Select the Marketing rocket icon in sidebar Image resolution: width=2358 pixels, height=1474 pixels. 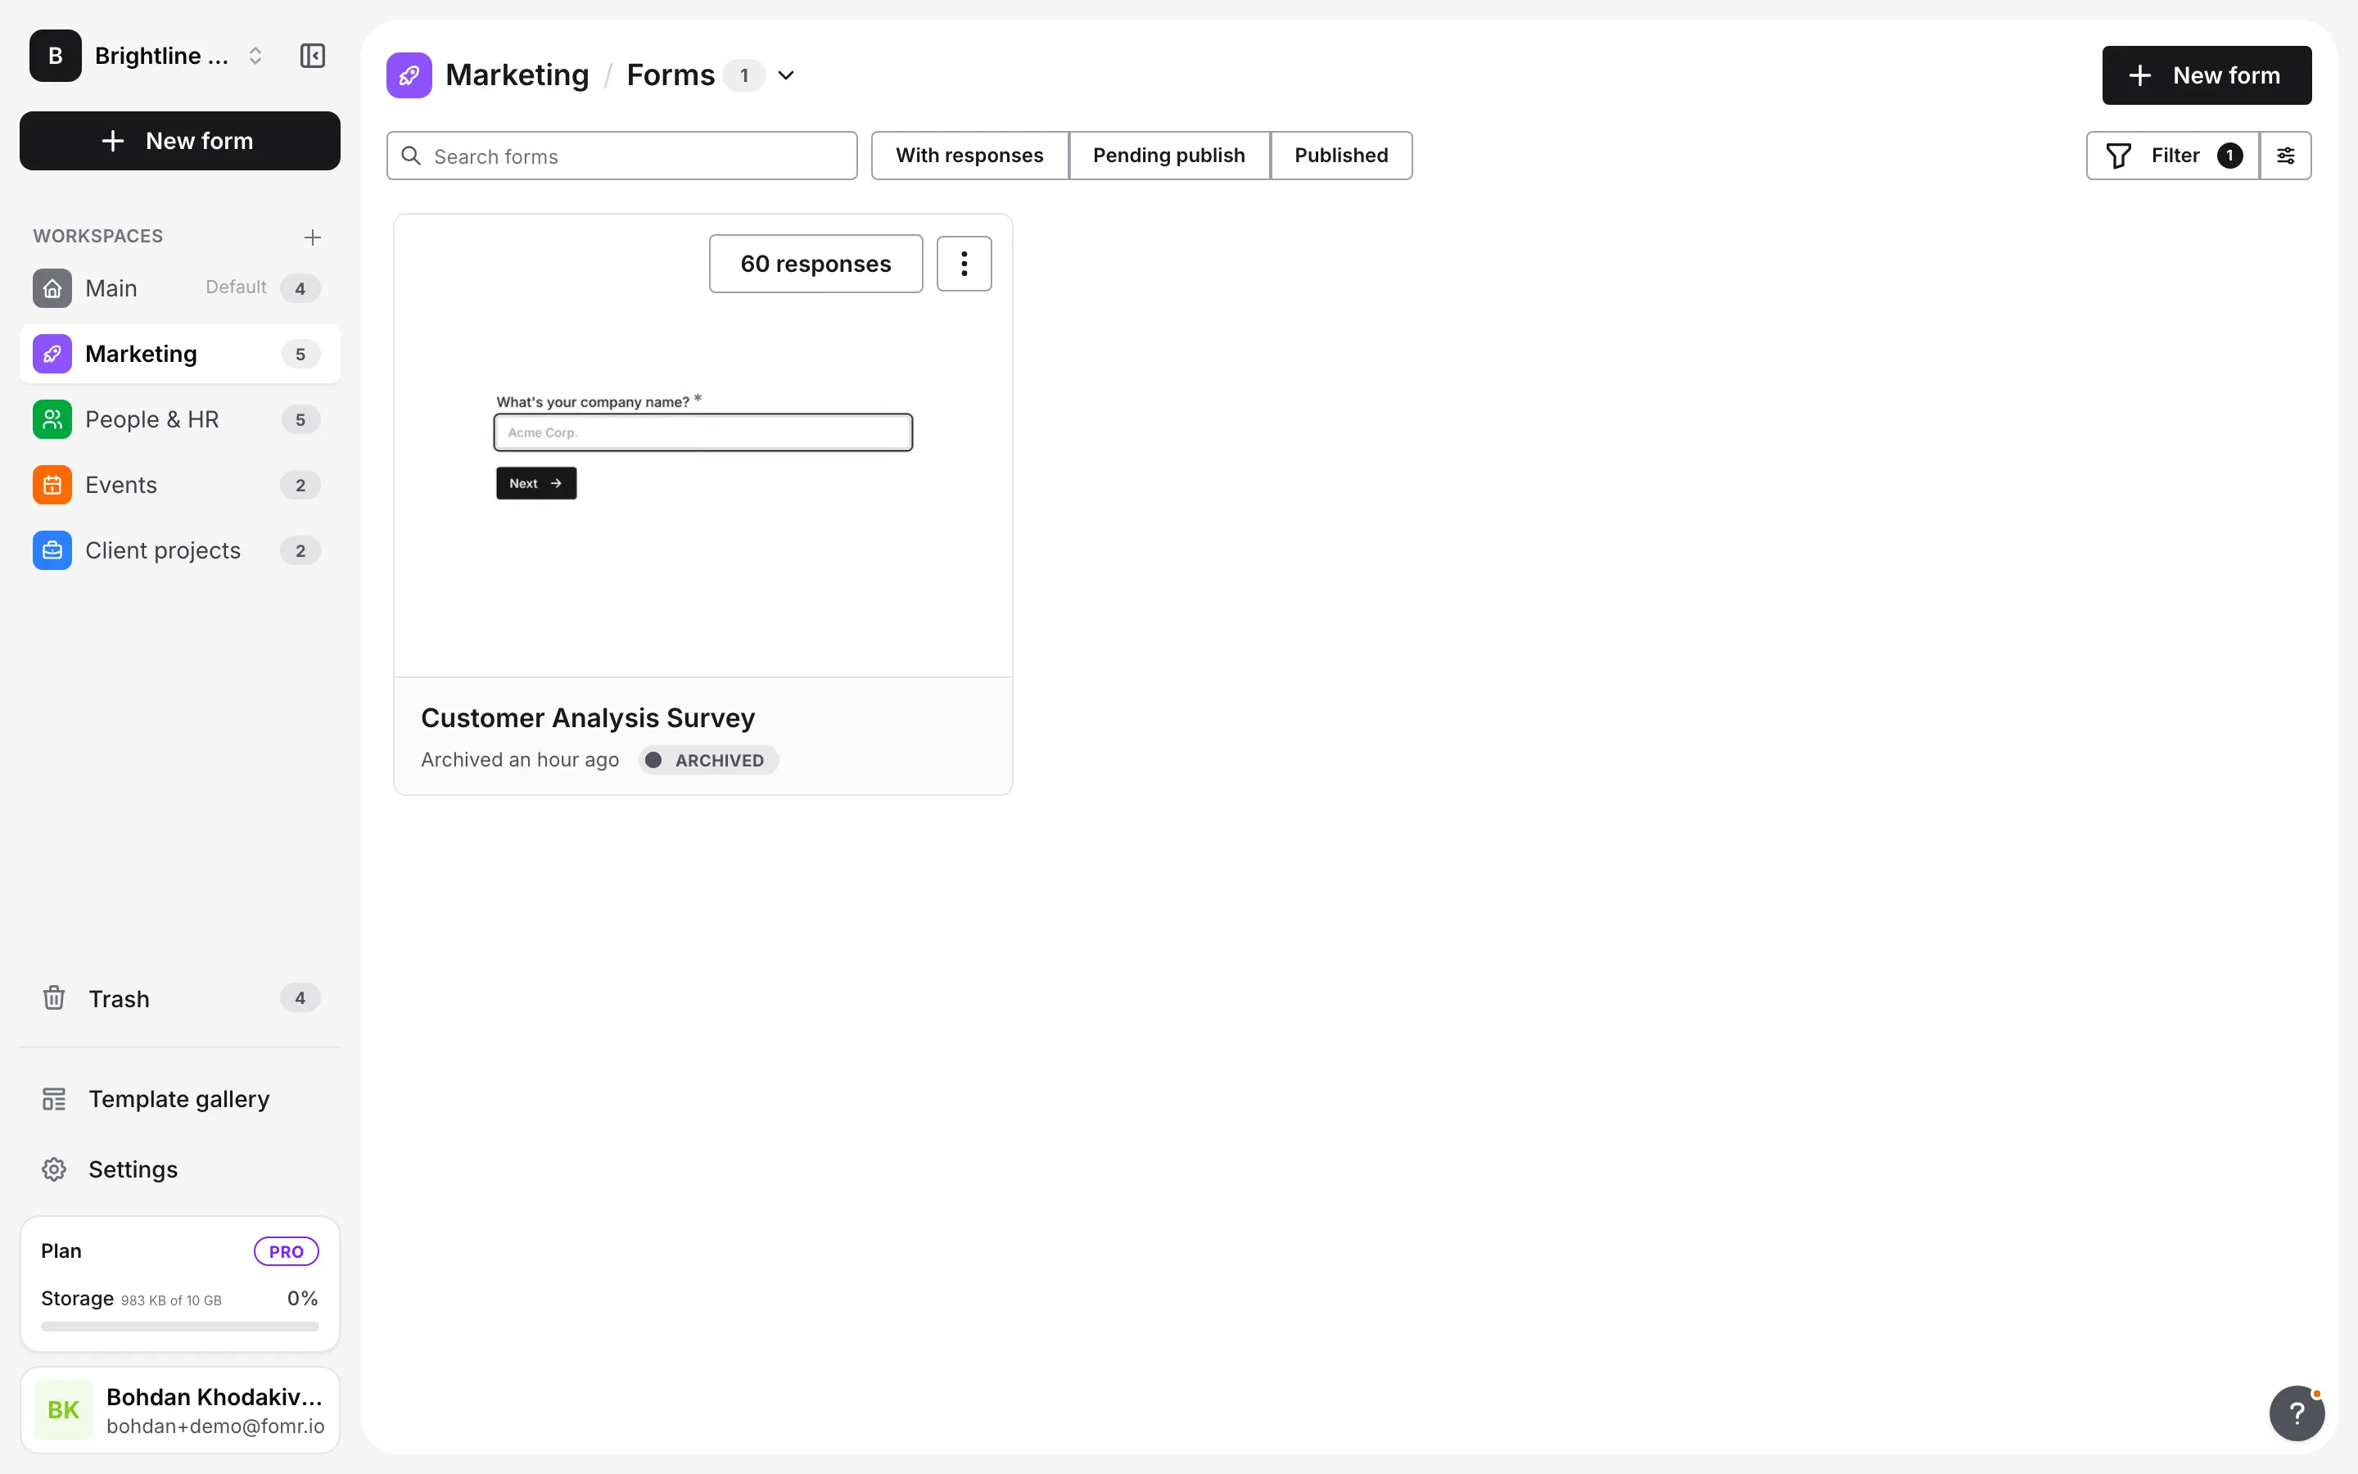coord(52,353)
